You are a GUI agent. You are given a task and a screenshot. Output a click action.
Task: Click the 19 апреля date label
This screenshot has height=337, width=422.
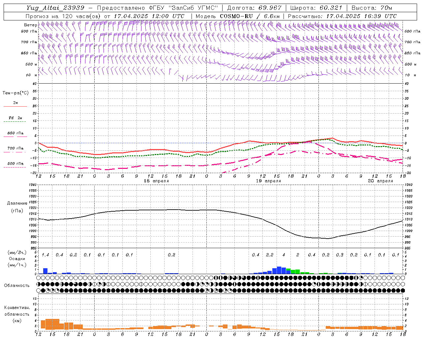pyautogui.click(x=268, y=181)
